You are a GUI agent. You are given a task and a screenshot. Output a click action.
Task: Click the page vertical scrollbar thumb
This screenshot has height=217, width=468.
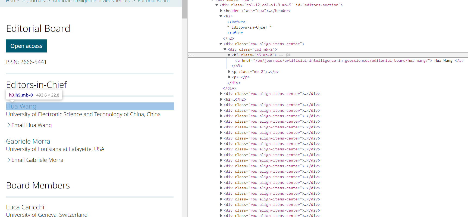(185, 9)
